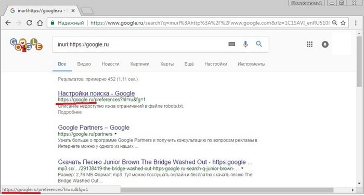Click the zoom icon in address bar
This screenshot has width=364, height=195.
click(334, 23)
